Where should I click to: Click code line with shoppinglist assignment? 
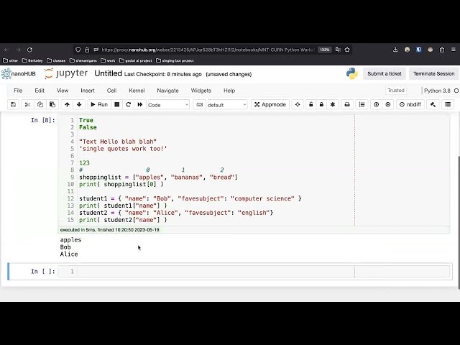(x=158, y=178)
